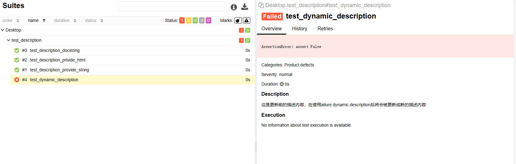Click green passed icon of test_description_docstring
516x164 pixels.
point(17,50)
